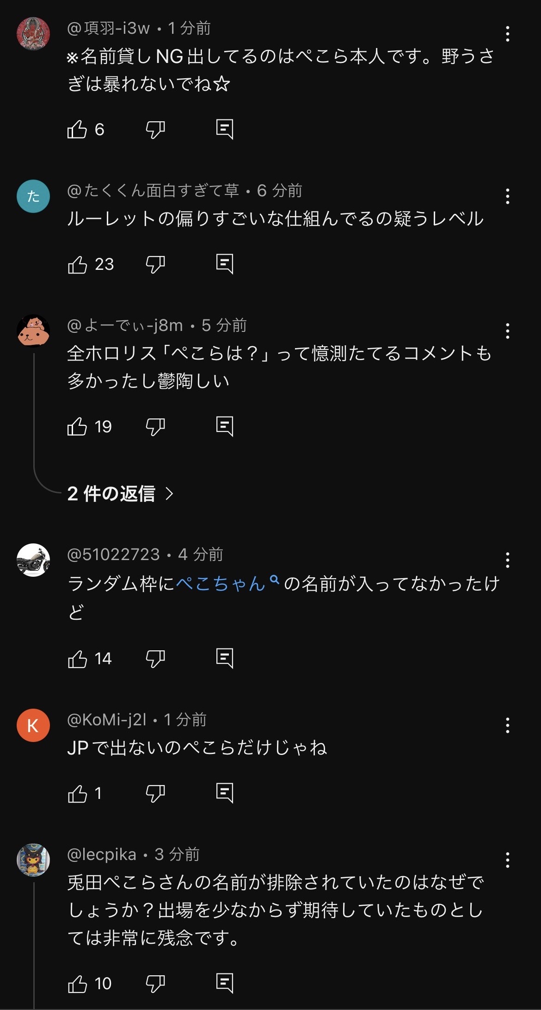Viewport: 541px width, 1010px height.
Task: Like the roulette comment with 23 likes
Action: (77, 264)
